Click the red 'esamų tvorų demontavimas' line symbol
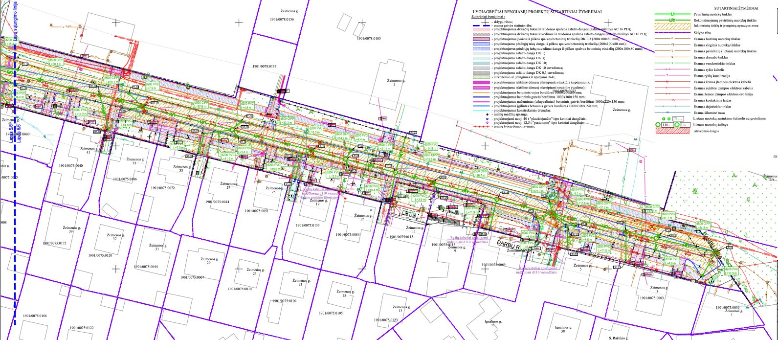778x340 pixels. pyautogui.click(x=481, y=127)
